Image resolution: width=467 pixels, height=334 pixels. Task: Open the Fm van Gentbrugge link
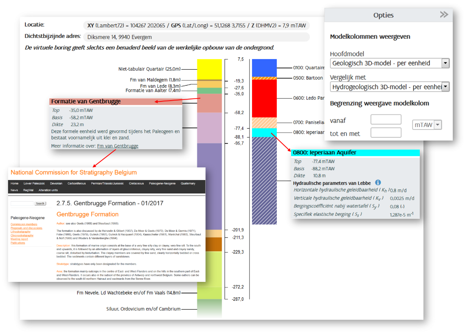[x=118, y=146]
